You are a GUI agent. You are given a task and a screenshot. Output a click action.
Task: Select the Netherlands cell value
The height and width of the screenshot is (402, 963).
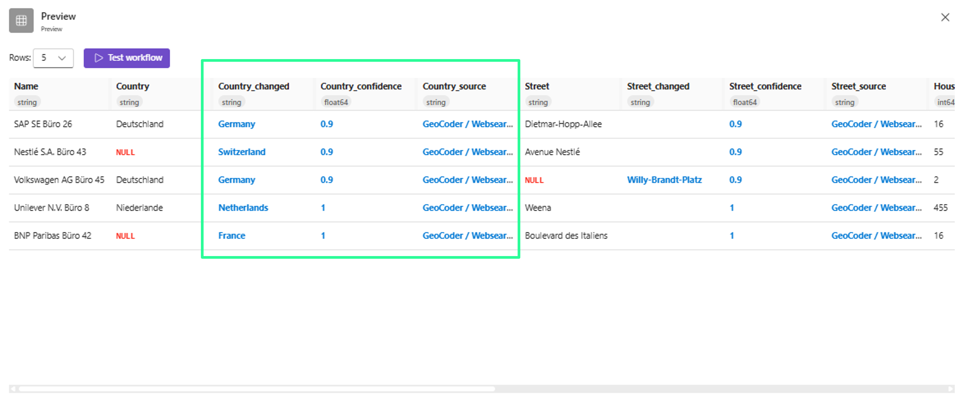[243, 208]
